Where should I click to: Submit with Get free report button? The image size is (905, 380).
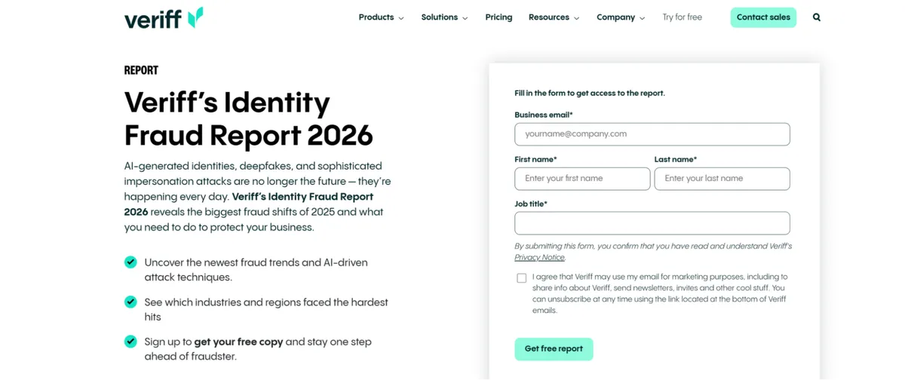click(x=554, y=349)
